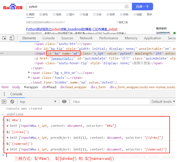
Task: Select the 贴吧 tab
Action: tap(111, 14)
